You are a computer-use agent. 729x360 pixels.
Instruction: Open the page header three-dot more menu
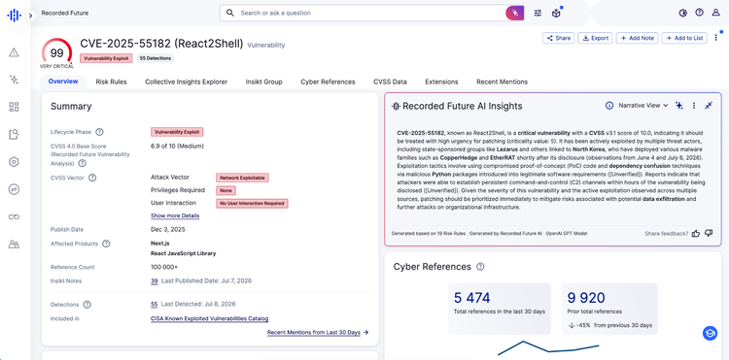pyautogui.click(x=716, y=38)
